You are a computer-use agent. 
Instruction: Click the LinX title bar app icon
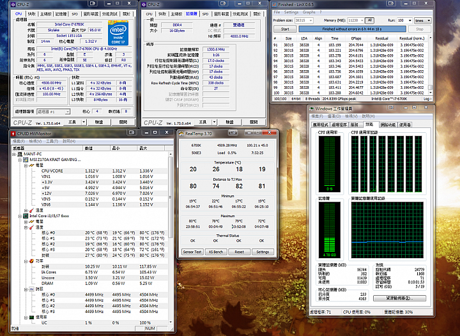274,4
